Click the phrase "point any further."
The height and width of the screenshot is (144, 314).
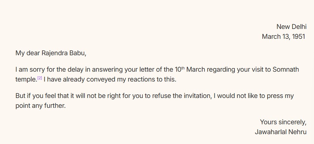coord(40,106)
